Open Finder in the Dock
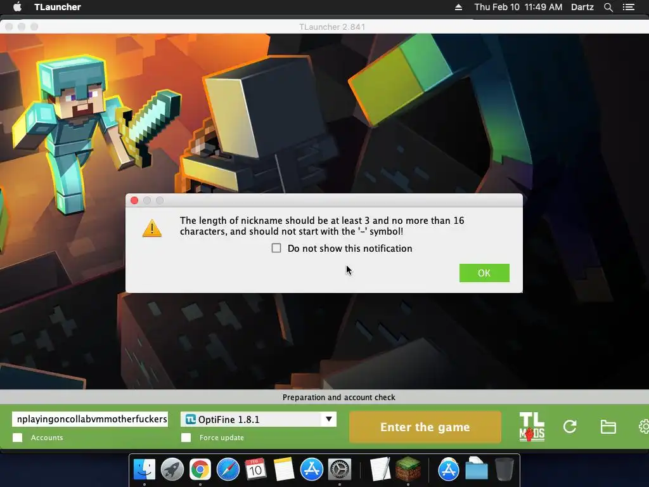This screenshot has width=649, height=487. 144,470
